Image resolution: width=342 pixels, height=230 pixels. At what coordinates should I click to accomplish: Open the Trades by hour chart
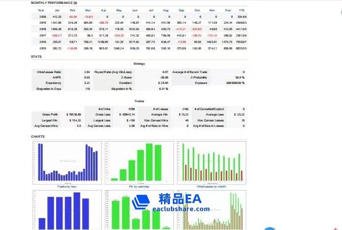[67, 163]
